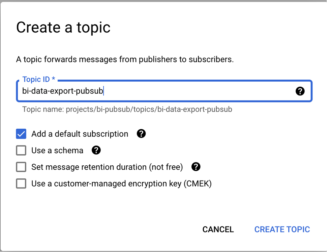Screen dimensions: 327x252
Task: Click the 'Add a default subscription' label text
Action: [80, 134]
